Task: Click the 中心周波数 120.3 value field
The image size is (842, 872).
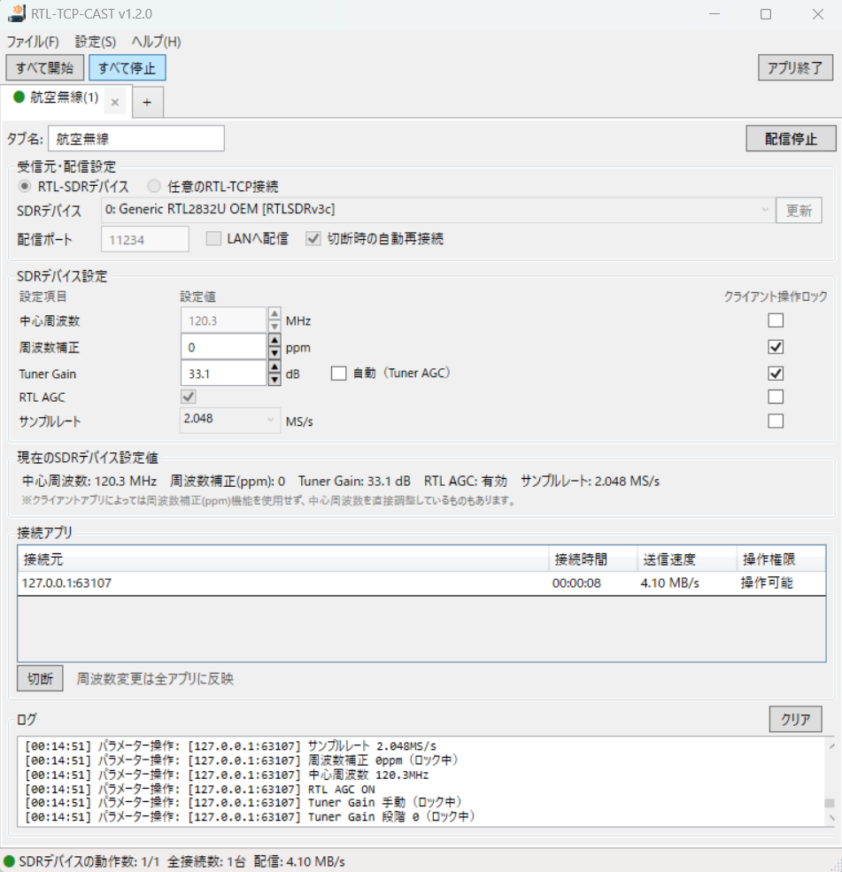Action: (224, 320)
